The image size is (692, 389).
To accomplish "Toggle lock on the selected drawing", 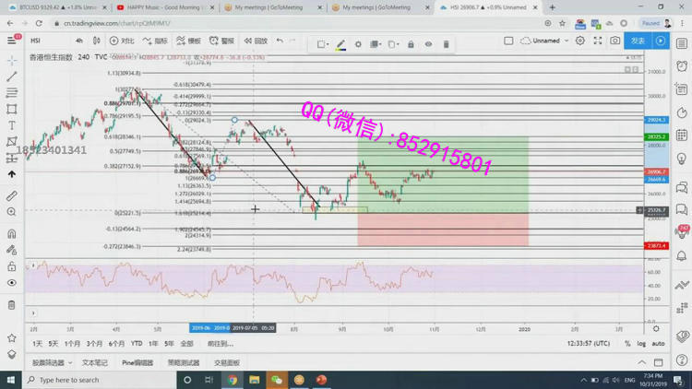I will [x=411, y=44].
